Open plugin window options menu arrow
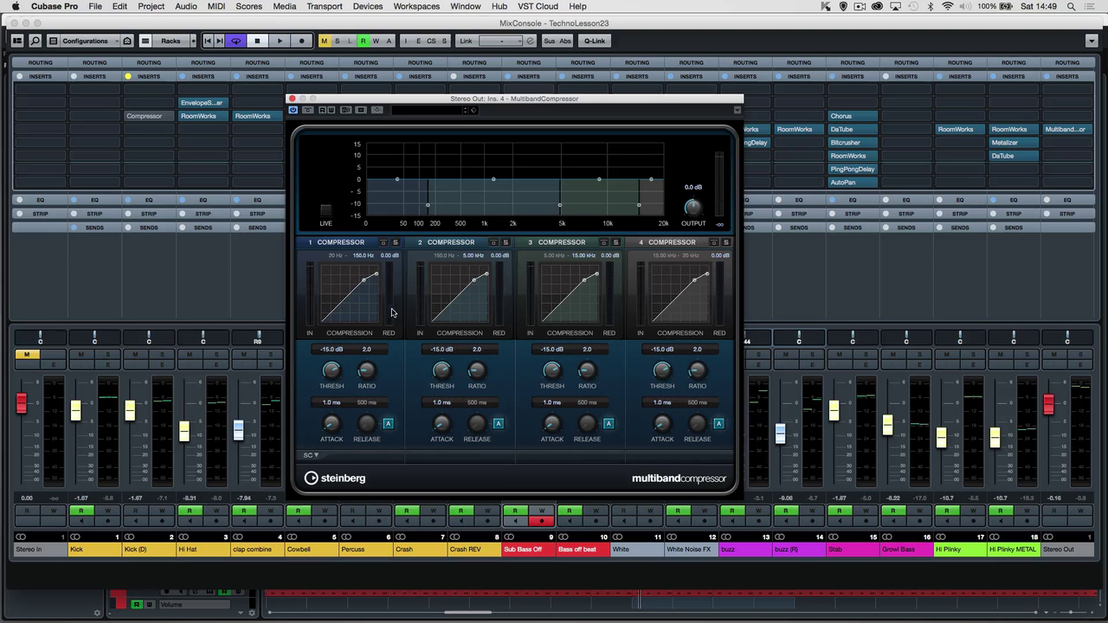 click(x=737, y=110)
